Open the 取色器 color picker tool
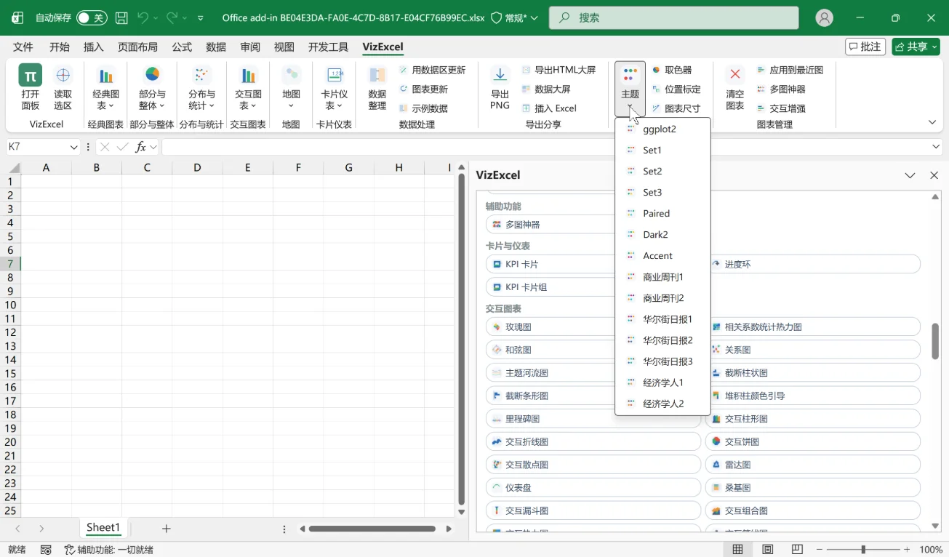 pyautogui.click(x=672, y=70)
